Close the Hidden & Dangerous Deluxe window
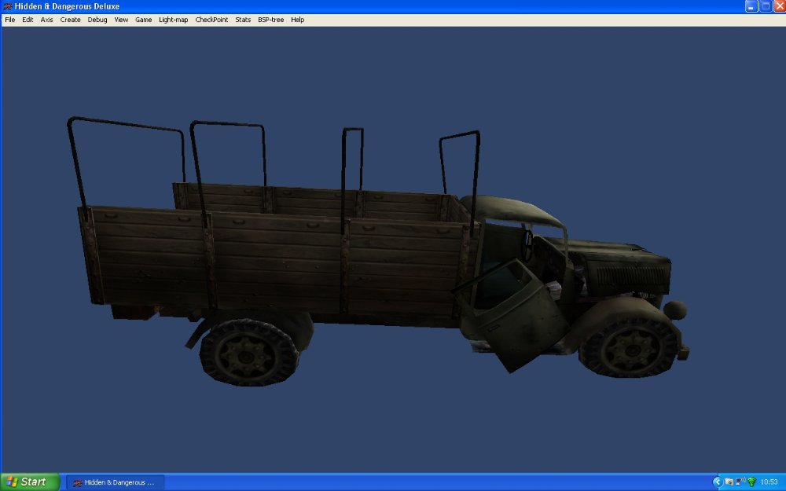The image size is (786, 491). tap(780, 6)
